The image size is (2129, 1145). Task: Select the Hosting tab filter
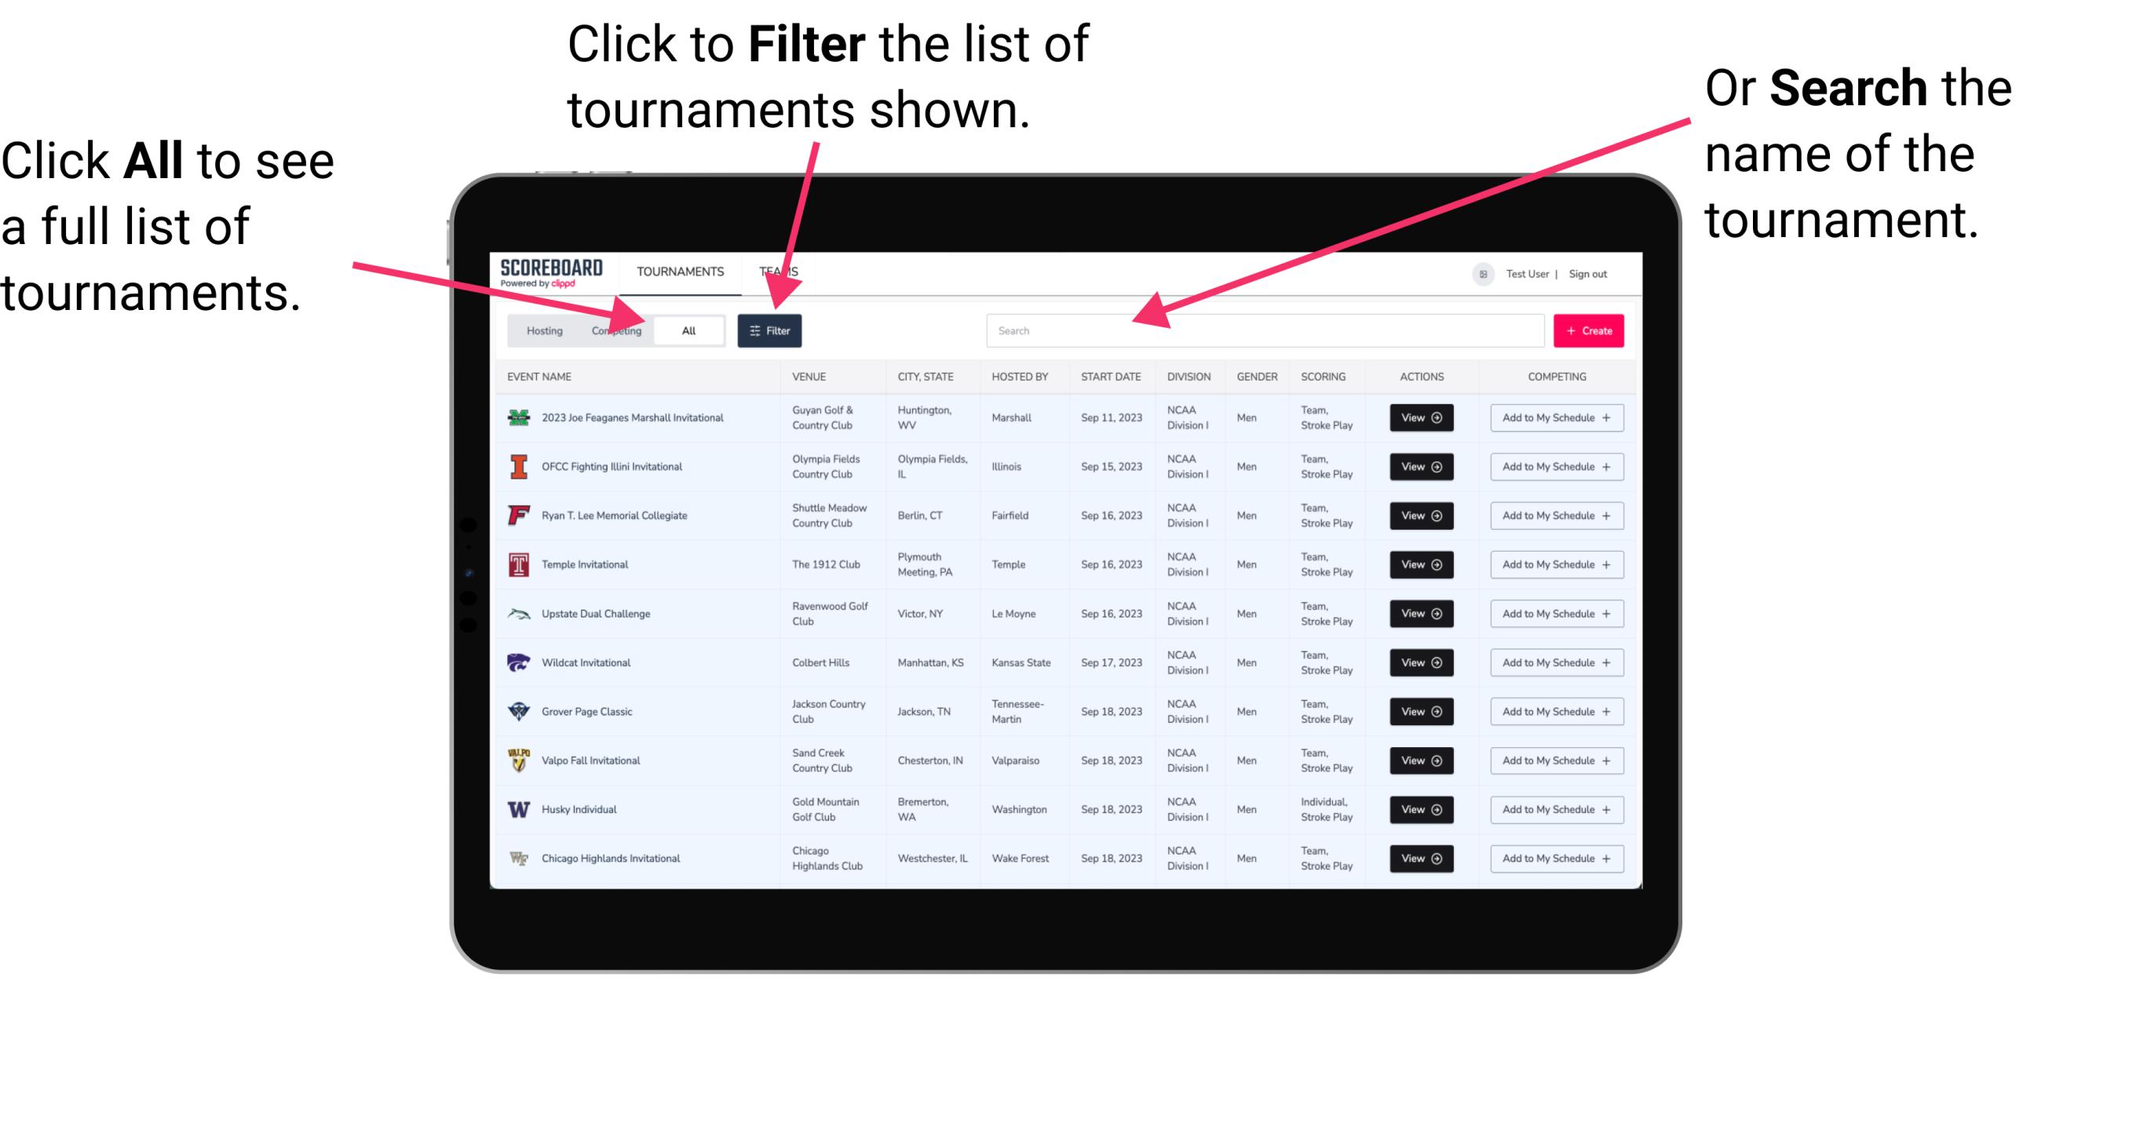(x=540, y=330)
